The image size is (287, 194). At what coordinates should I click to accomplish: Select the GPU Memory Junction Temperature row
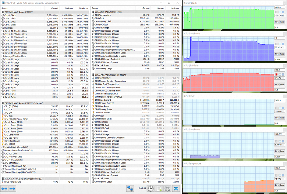136,81
